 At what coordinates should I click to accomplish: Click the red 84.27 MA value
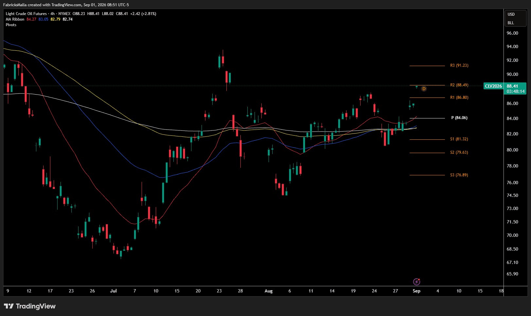tap(31, 19)
